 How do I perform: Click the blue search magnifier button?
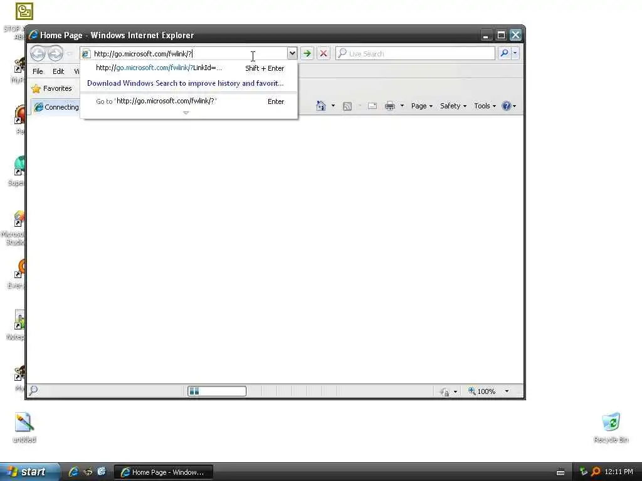[x=505, y=53]
